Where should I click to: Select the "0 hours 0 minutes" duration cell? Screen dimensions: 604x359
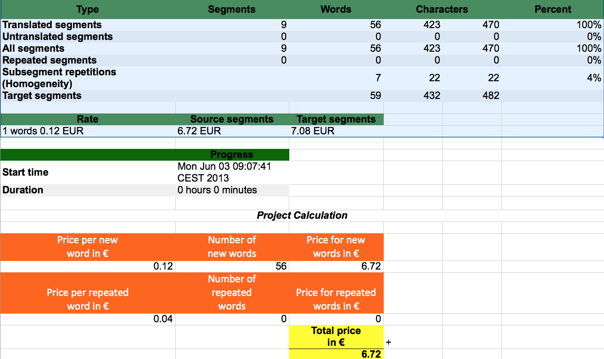(217, 190)
